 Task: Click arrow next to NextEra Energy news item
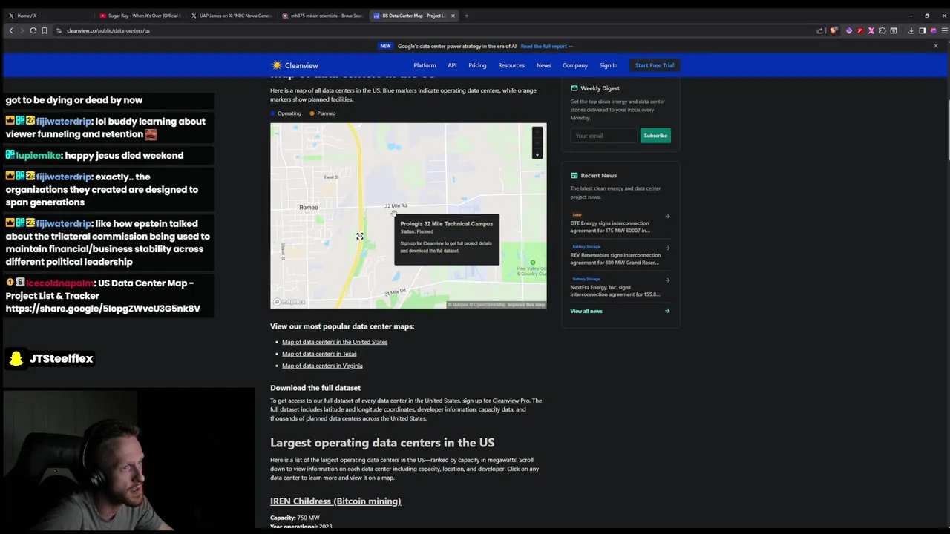point(667,280)
